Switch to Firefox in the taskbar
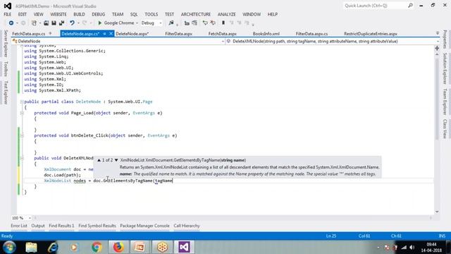 tap(118, 247)
